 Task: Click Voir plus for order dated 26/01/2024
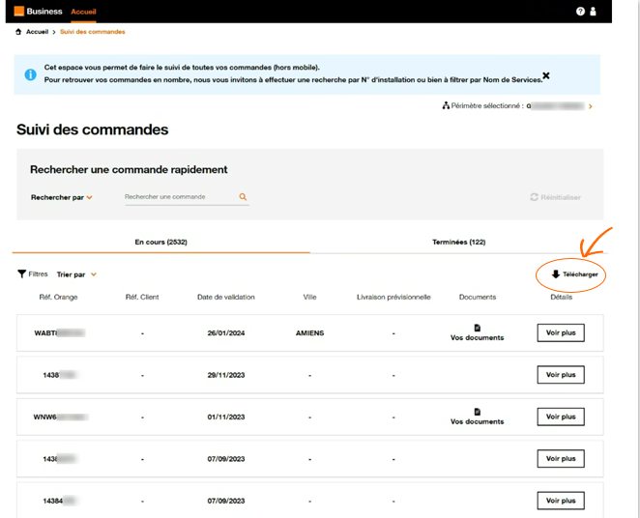pyautogui.click(x=561, y=332)
